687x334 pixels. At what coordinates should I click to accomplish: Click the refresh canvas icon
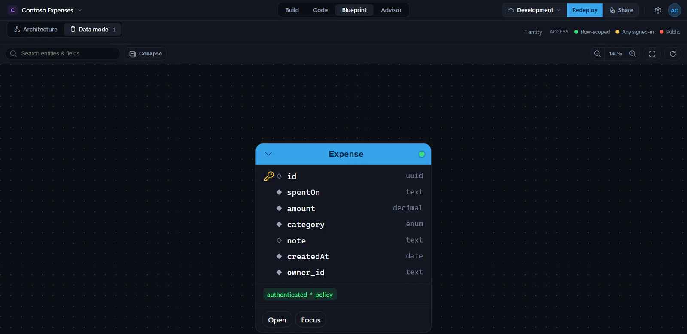[673, 54]
